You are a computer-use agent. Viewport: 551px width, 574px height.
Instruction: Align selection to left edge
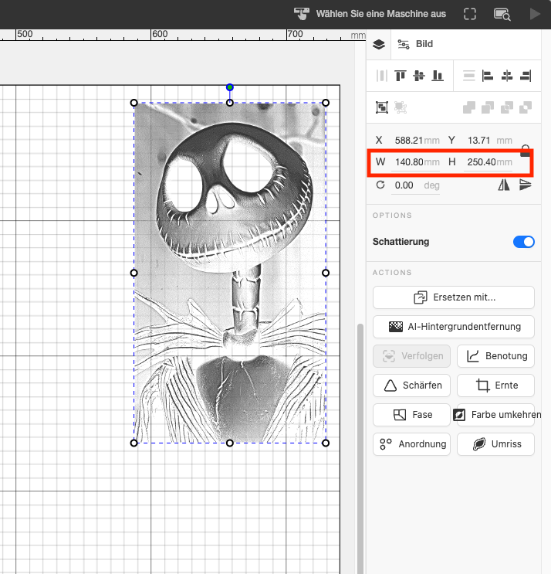488,76
